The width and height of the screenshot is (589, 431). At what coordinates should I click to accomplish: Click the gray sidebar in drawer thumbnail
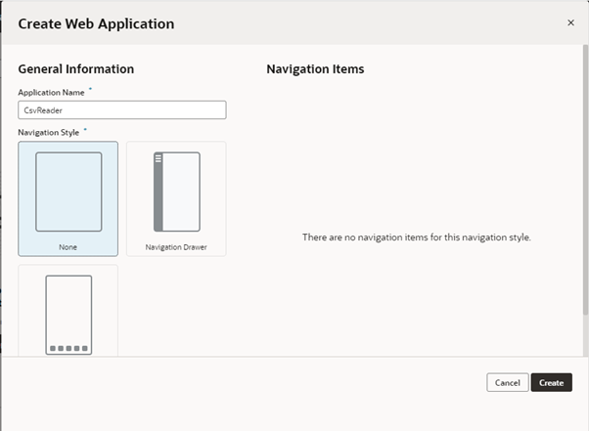[x=159, y=192]
